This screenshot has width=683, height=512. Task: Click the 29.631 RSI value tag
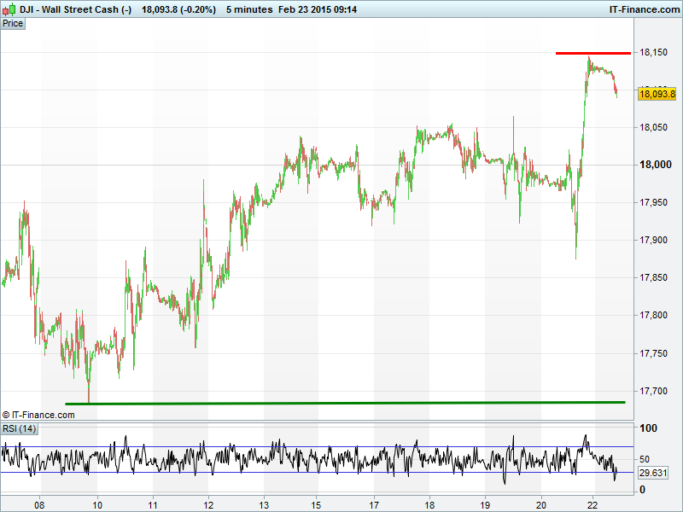(653, 472)
